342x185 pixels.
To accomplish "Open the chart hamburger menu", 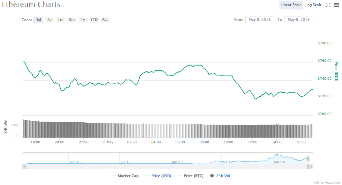I will pos(336,5).
